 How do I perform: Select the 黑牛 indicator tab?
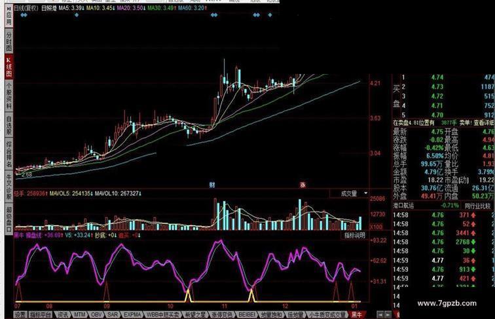pos(357,314)
